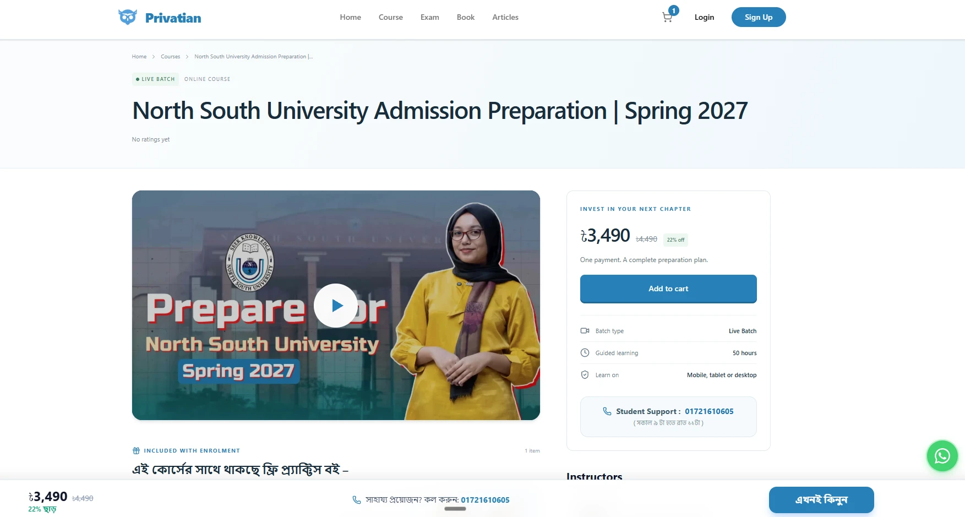Go to Home in the top navigation

tap(350, 17)
